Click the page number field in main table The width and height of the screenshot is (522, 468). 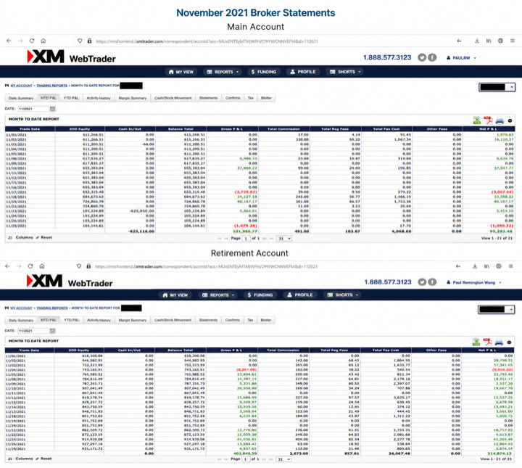point(246,239)
